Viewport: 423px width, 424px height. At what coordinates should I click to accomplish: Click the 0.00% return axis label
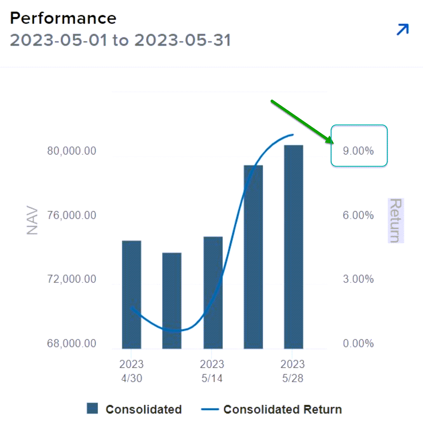pyautogui.click(x=358, y=343)
